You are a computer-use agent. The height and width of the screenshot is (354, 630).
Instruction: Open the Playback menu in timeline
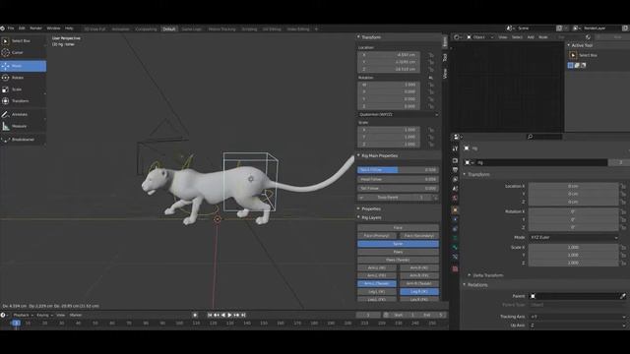pyautogui.click(x=23, y=315)
